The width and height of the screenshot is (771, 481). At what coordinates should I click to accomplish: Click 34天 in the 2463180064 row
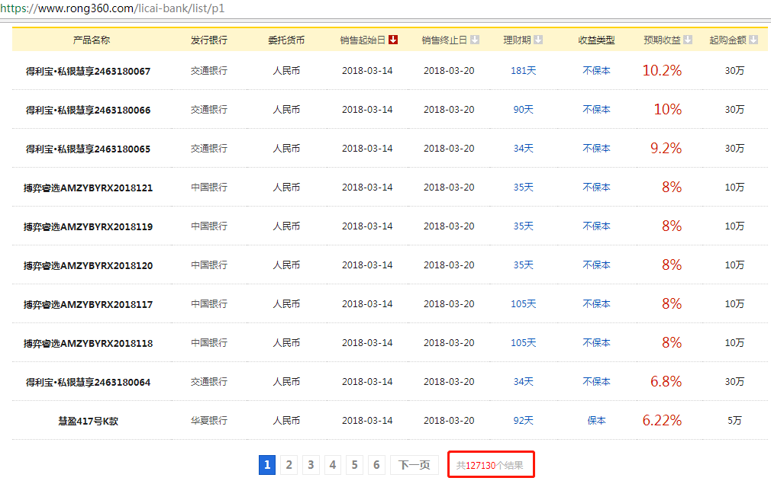click(523, 381)
